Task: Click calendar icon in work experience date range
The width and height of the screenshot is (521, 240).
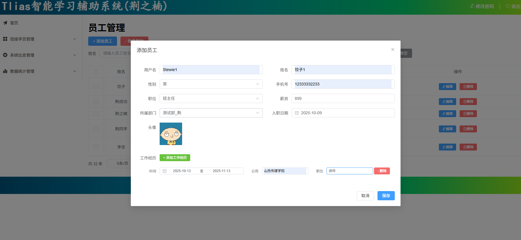Action: point(165,171)
